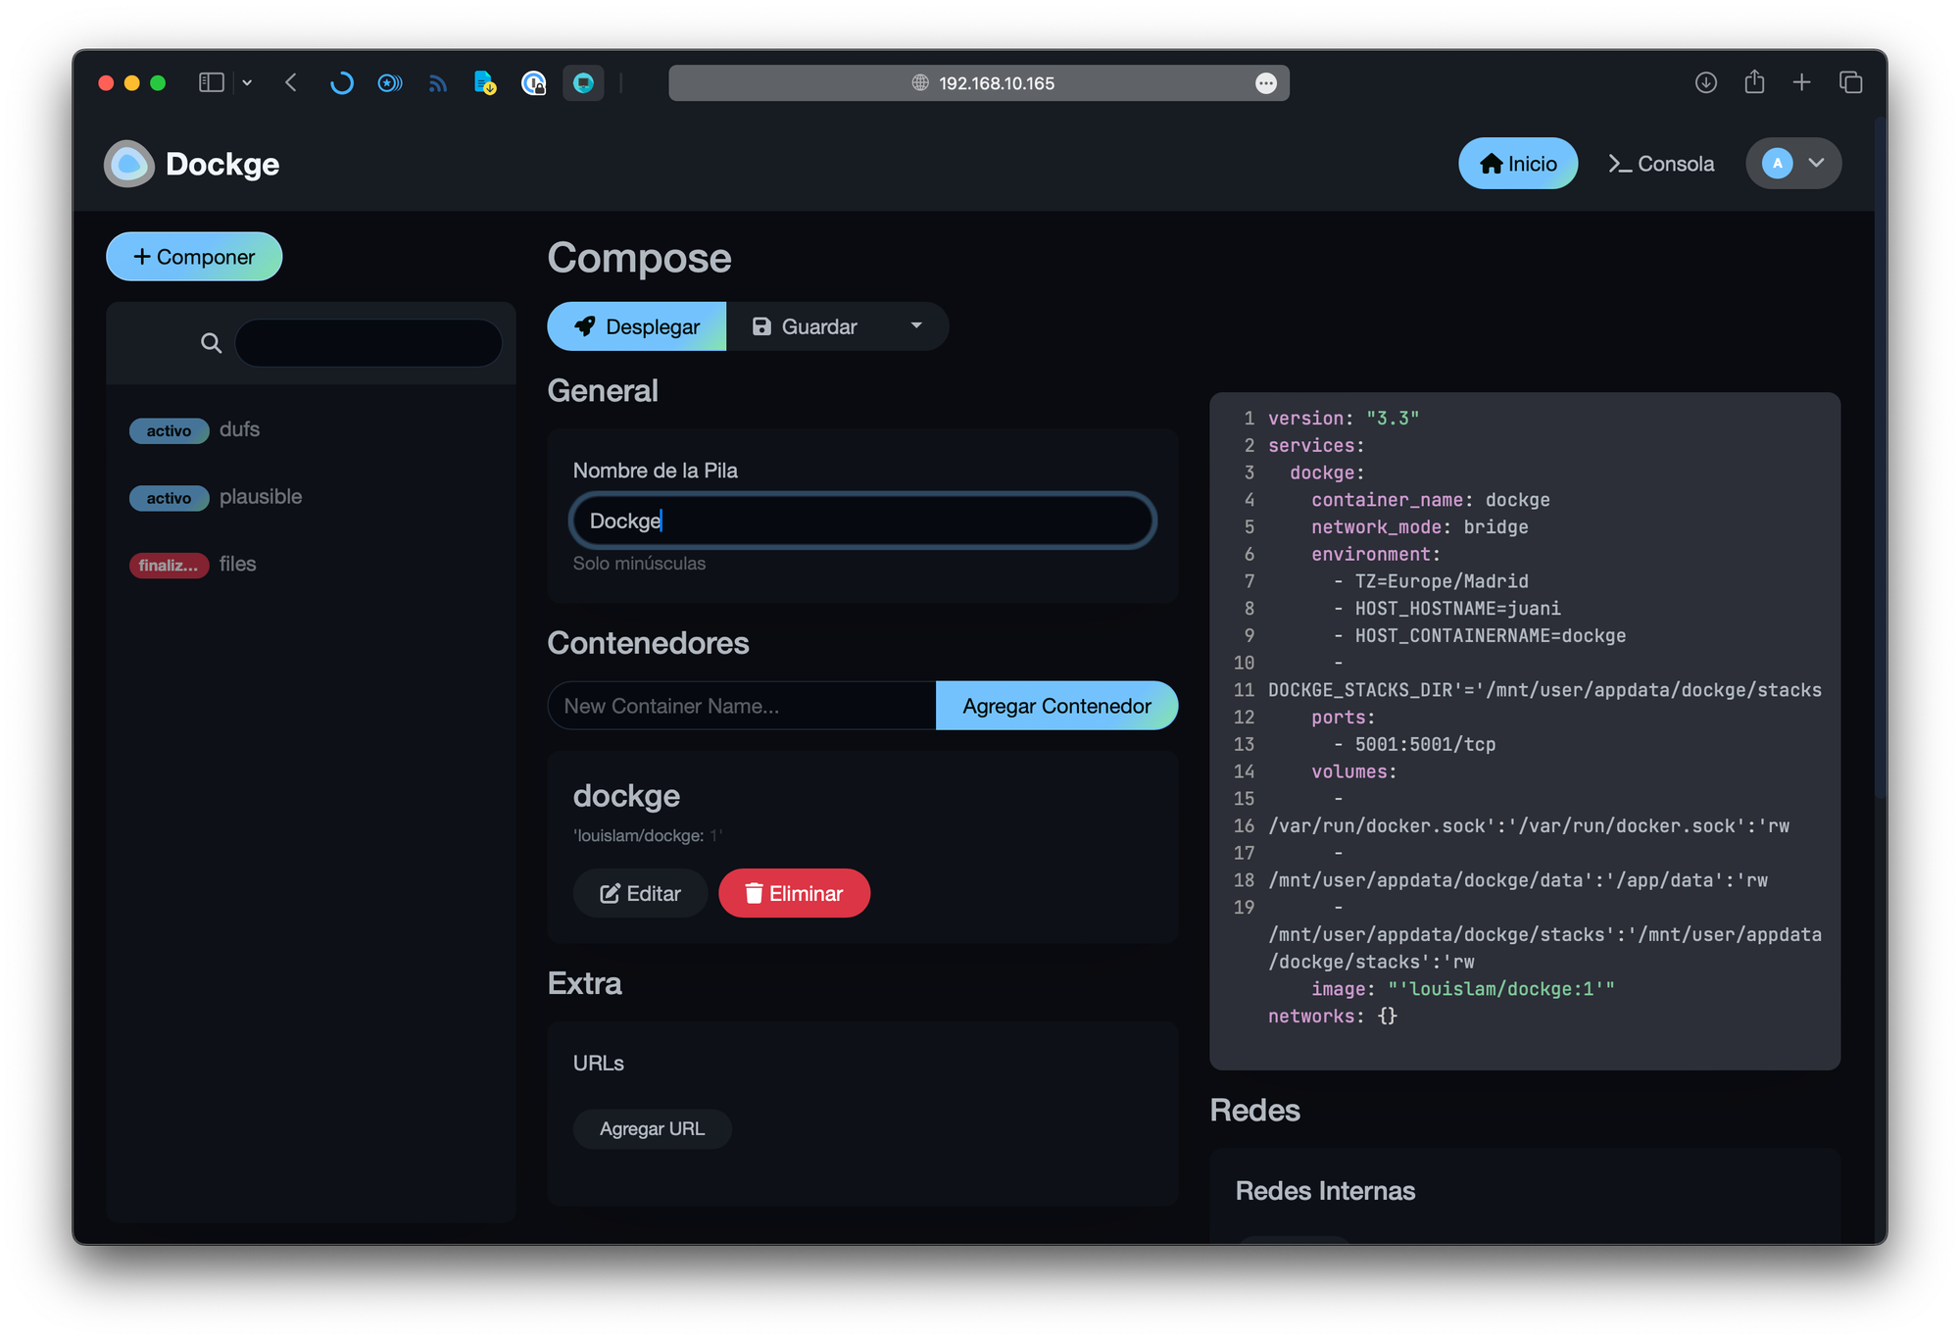
Task: Click network_mode: bridge line in editor
Action: [x=1419, y=527]
